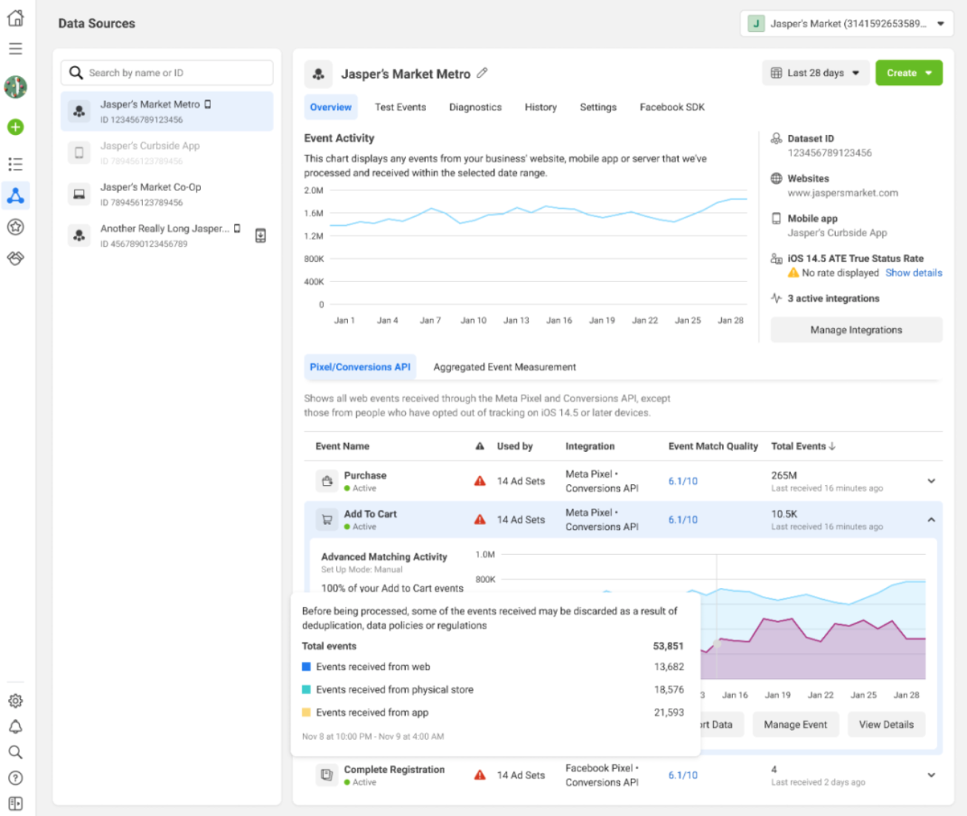The width and height of the screenshot is (967, 816).
Task: Switch to the Diagnostics tab
Action: 475,107
